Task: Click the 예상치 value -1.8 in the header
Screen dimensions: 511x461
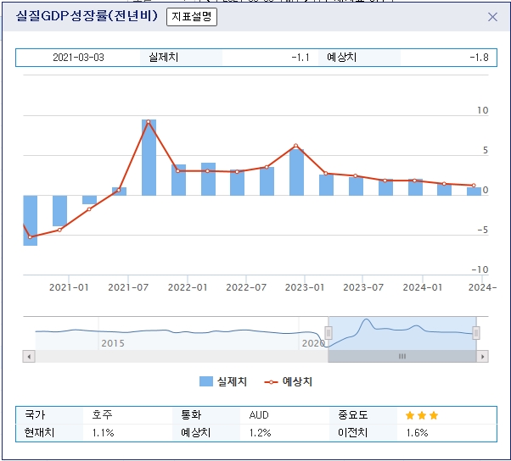Action: (479, 58)
